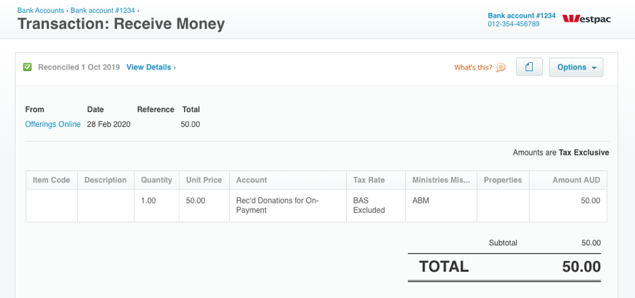Click the Westpac bank logo
Viewport: 635px width, 298px height.
point(586,19)
